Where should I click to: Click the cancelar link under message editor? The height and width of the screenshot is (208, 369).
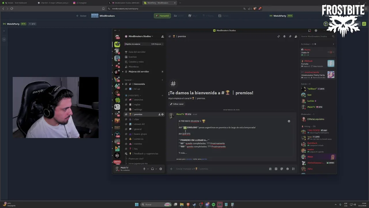pyautogui.click(x=189, y=159)
